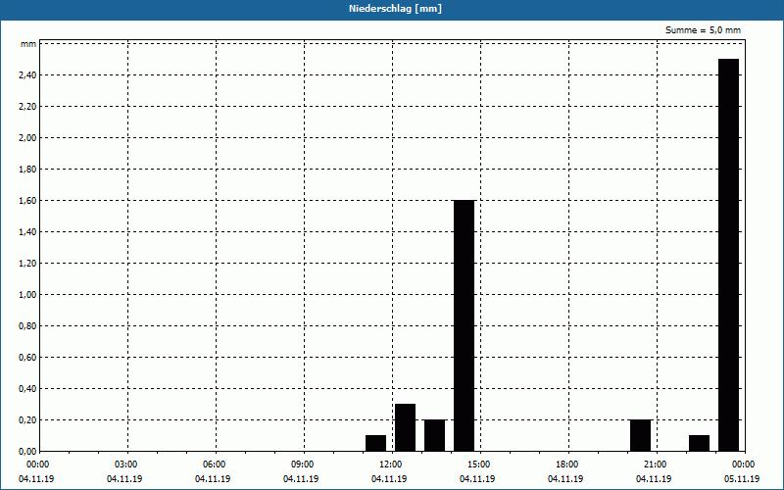Click the 0,10 bar after 21:00
The width and height of the screenshot is (784, 490).
pyautogui.click(x=699, y=443)
